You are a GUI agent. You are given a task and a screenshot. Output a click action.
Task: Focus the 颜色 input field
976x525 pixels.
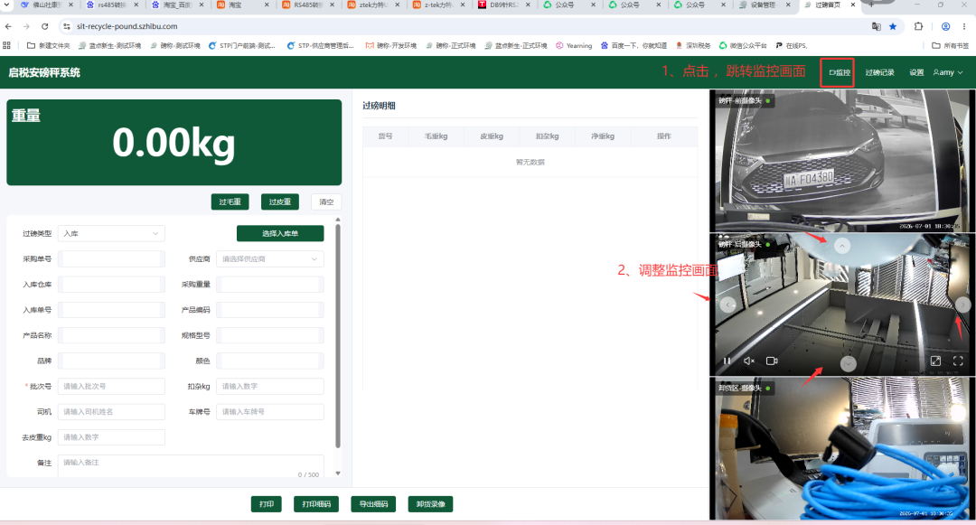(x=270, y=361)
